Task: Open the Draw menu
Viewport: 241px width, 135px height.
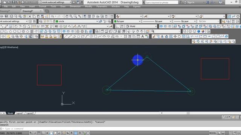Action: [x=63, y=7]
